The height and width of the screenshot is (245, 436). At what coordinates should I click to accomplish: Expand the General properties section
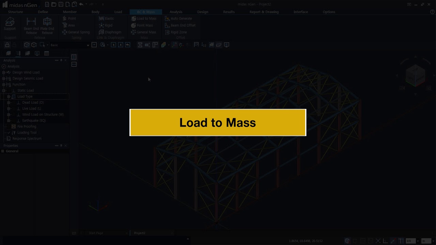tap(3, 151)
